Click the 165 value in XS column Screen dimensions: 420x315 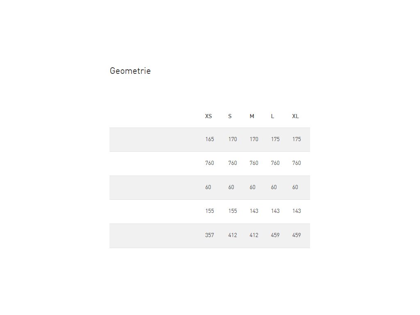pyautogui.click(x=210, y=139)
